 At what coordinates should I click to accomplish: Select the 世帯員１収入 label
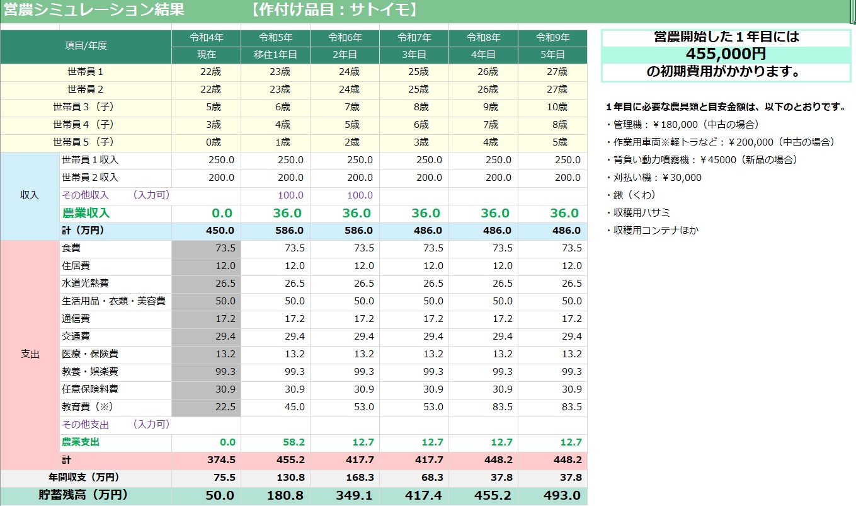(x=116, y=160)
